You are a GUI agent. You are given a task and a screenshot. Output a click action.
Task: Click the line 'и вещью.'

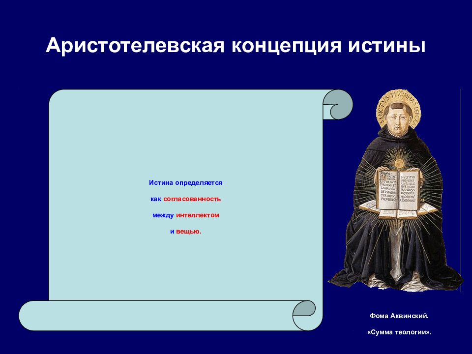pos(186,232)
